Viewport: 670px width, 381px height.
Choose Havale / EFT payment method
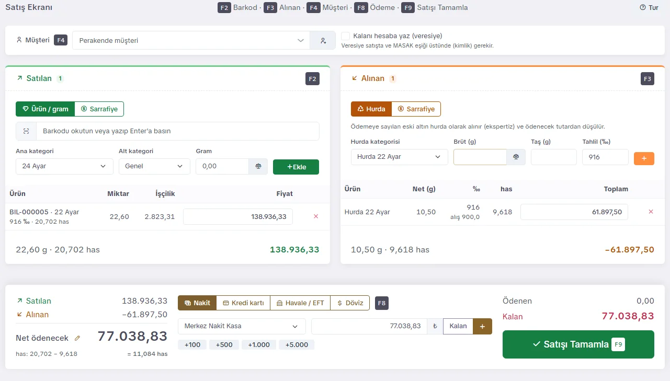pos(300,303)
